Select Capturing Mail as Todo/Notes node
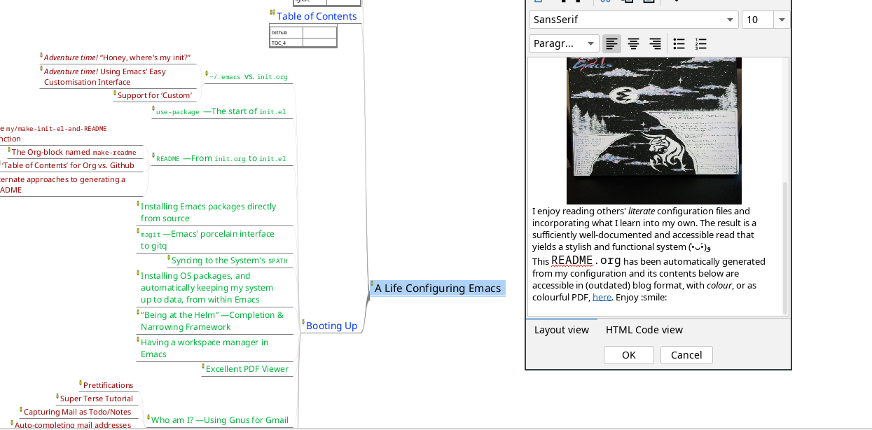 78,412
